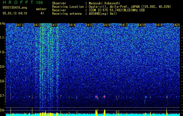Screen dimensions: 183x116
Task: Click the 0418 time marker
Action: tap(141, 25)
